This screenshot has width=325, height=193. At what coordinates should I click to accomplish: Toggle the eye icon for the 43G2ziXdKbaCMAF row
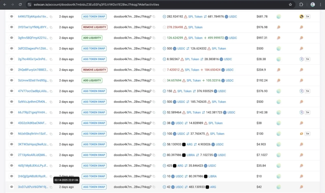click(x=11, y=123)
